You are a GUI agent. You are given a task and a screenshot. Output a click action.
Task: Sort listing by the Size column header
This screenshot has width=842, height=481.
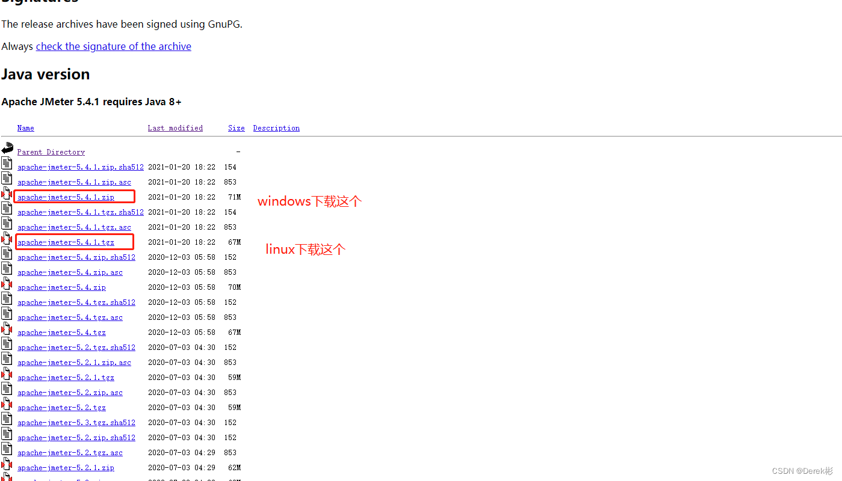click(x=236, y=127)
